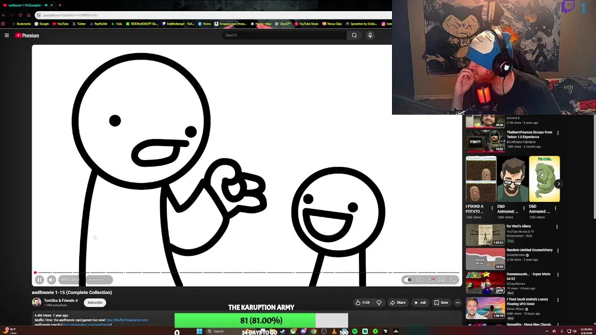This screenshot has width=596, height=335.
Task: Open the Google bookmark
Action: pos(42,24)
